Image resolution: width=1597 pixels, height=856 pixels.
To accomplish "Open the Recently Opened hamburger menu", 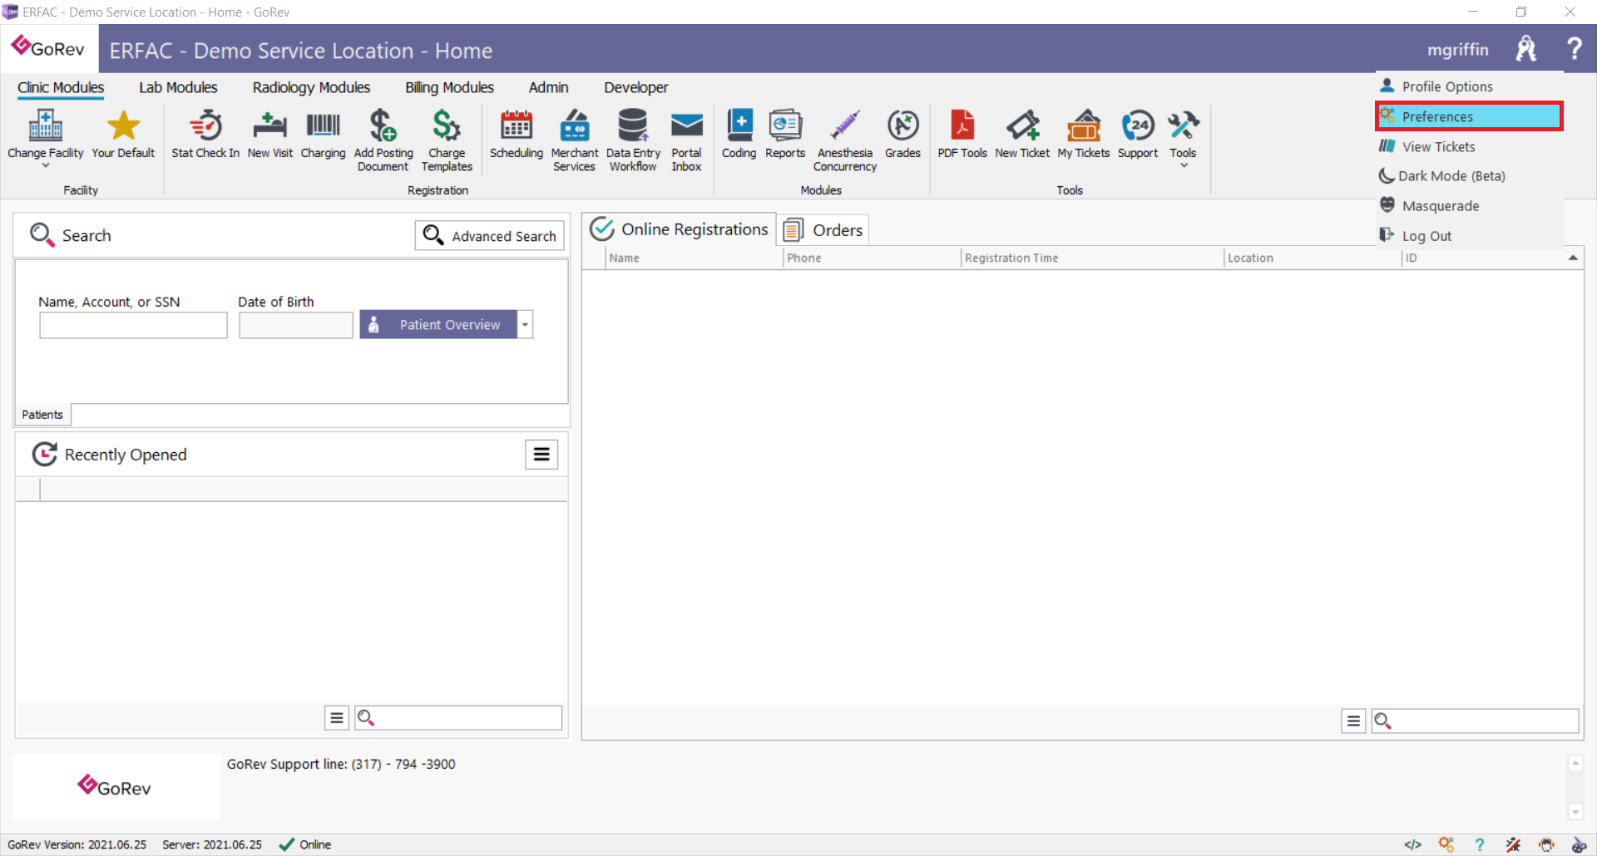I will point(541,454).
